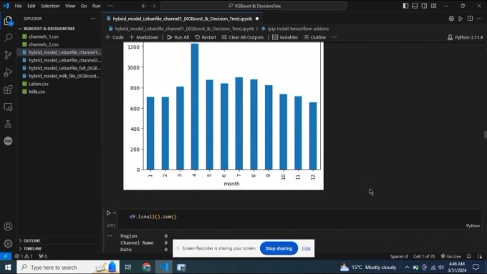Image resolution: width=487 pixels, height=274 pixels.
Task: Click the Stop sharing button
Action: click(x=279, y=248)
